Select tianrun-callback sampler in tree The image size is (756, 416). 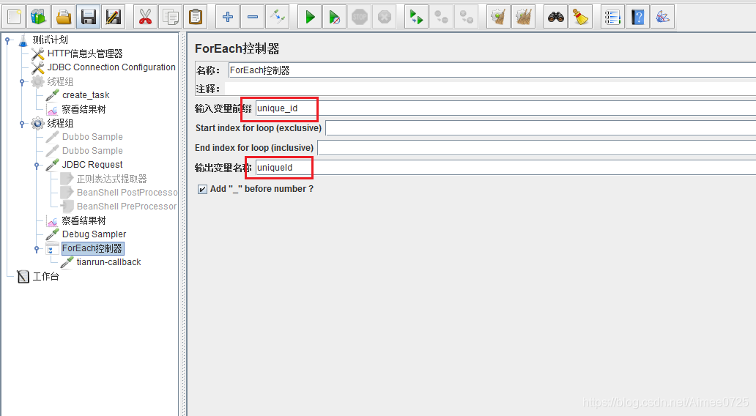click(x=108, y=262)
